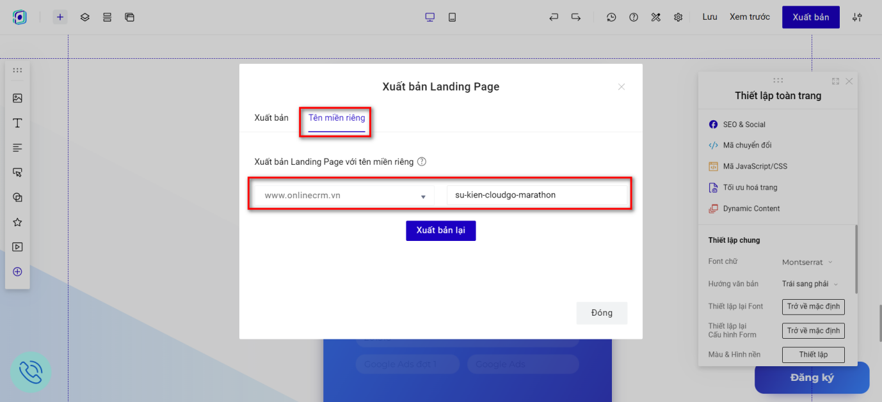The width and height of the screenshot is (882, 402).
Task: Open SEO & Social settings
Action: 744,125
